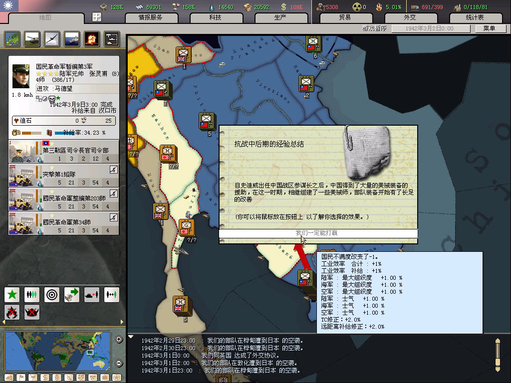Click the Chinese flag in the top-left corner
Viewport: 511px width, 383px height.
9,6
